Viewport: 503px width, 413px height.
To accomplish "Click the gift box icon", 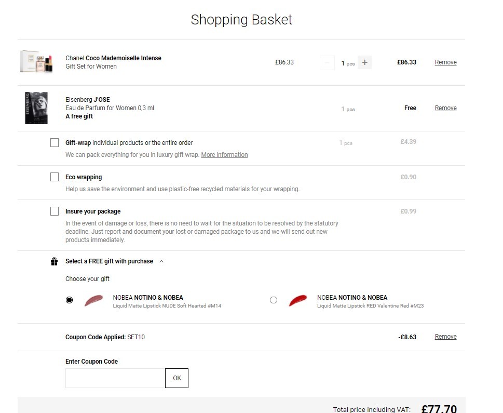I will 54,261.
